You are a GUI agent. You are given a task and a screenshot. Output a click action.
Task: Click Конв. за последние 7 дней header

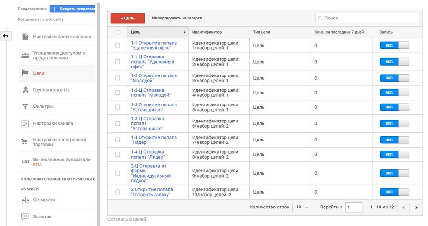click(339, 32)
